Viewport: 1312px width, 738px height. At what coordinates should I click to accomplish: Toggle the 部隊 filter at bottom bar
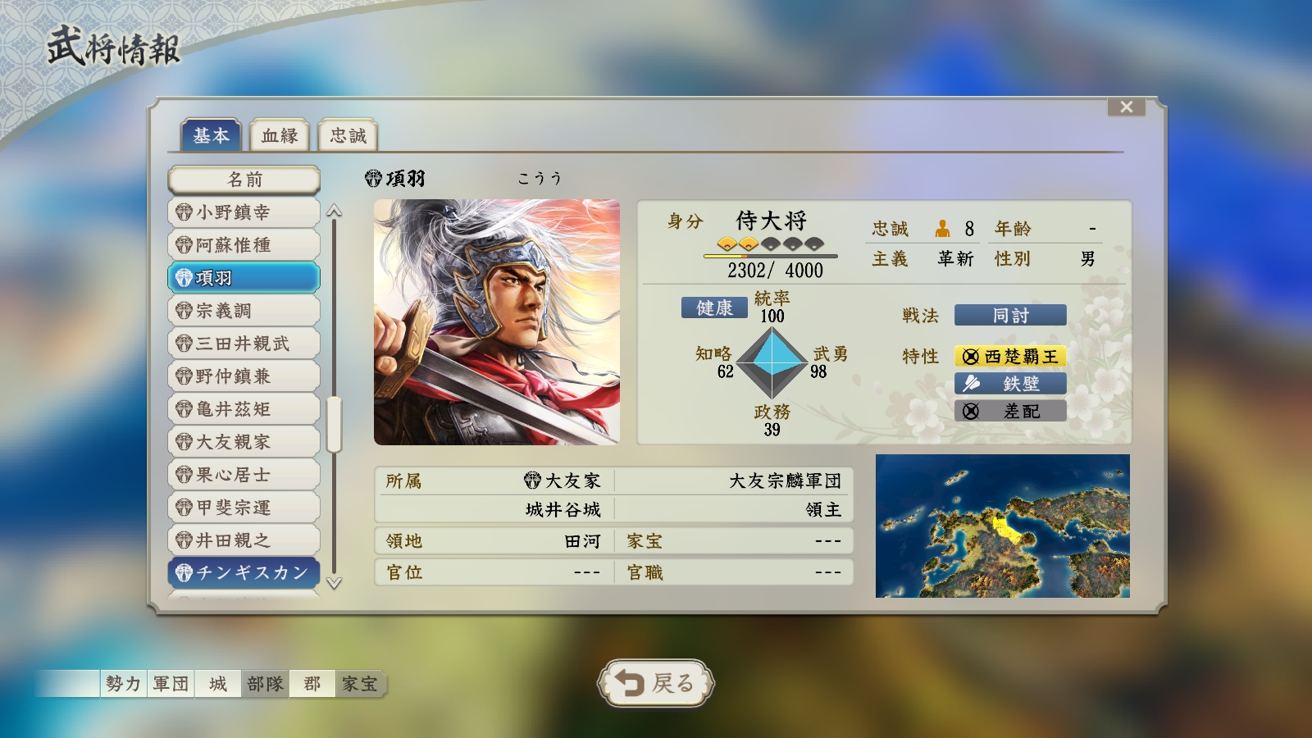tap(265, 683)
